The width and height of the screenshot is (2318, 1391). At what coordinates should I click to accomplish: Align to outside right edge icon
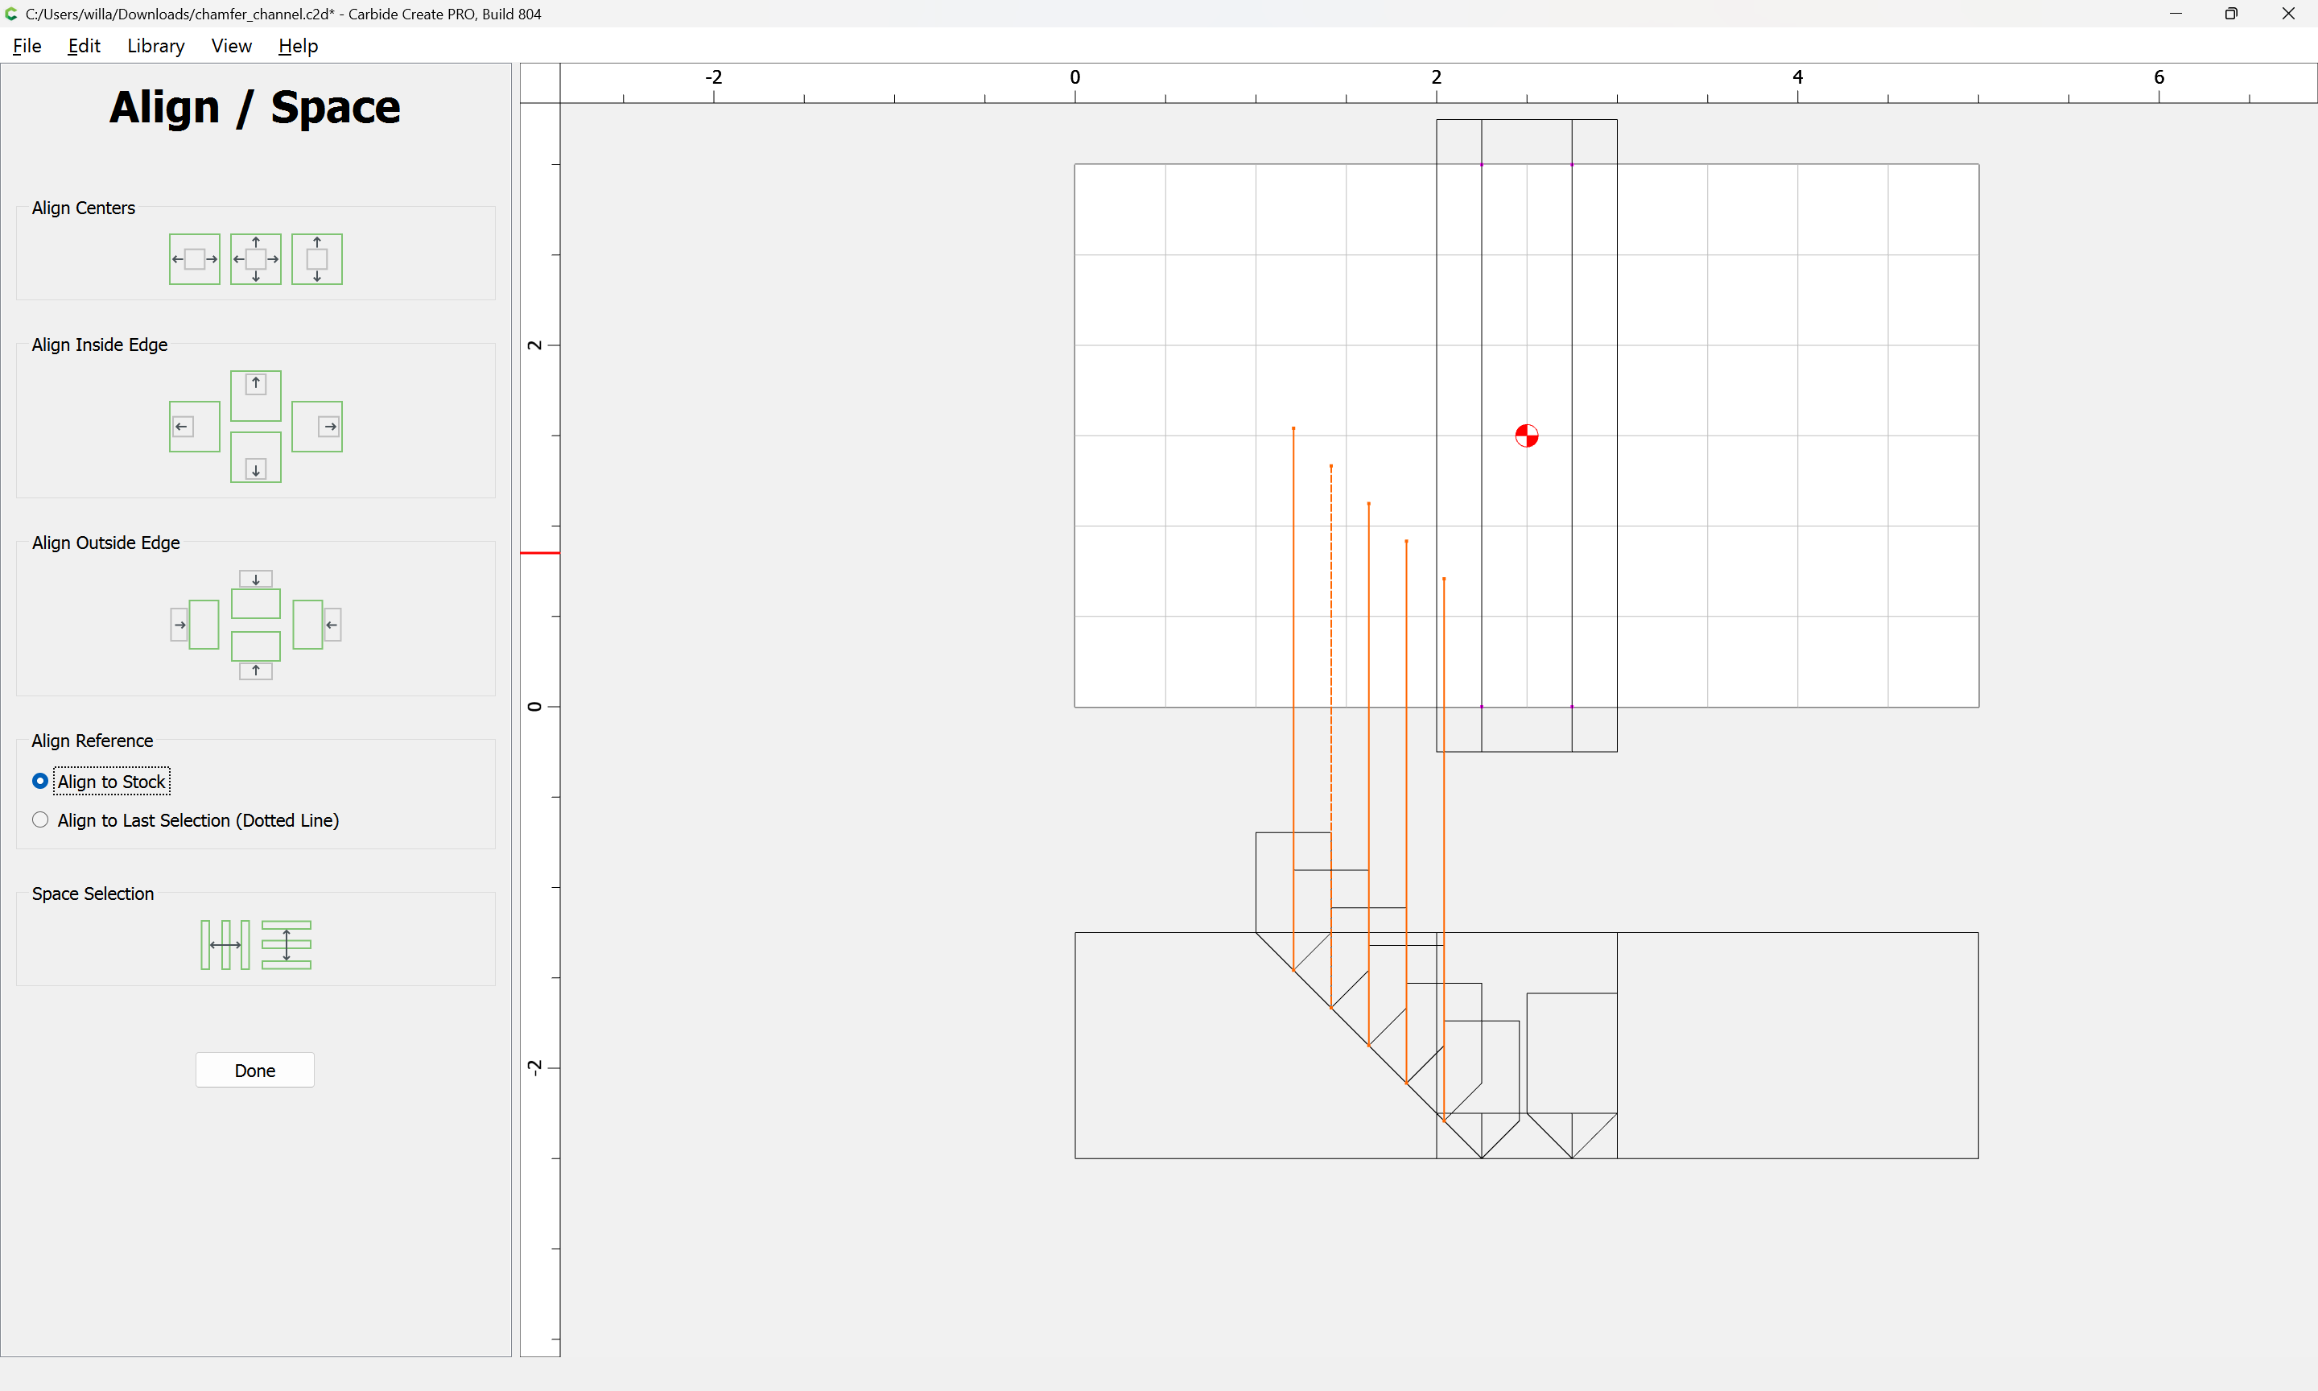point(316,625)
